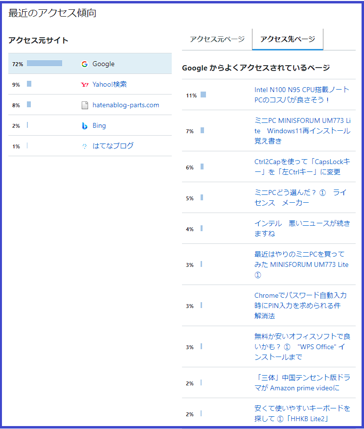Open the Yahoo!検索 referrer link
Screen dimensions: 364x429
click(110, 84)
